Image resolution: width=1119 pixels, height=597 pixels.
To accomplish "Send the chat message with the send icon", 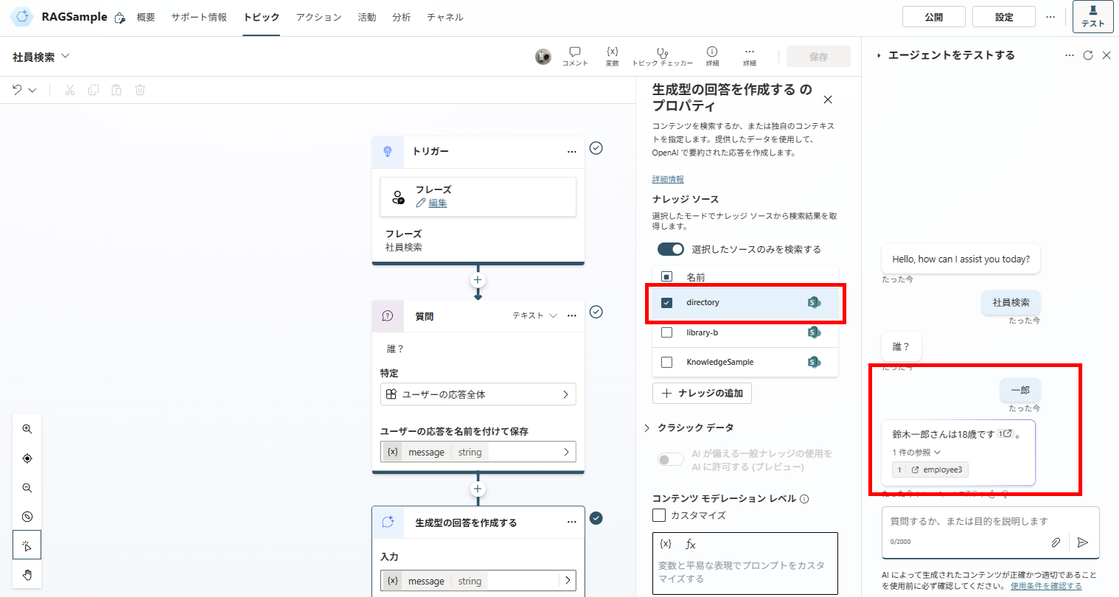I will [x=1083, y=542].
